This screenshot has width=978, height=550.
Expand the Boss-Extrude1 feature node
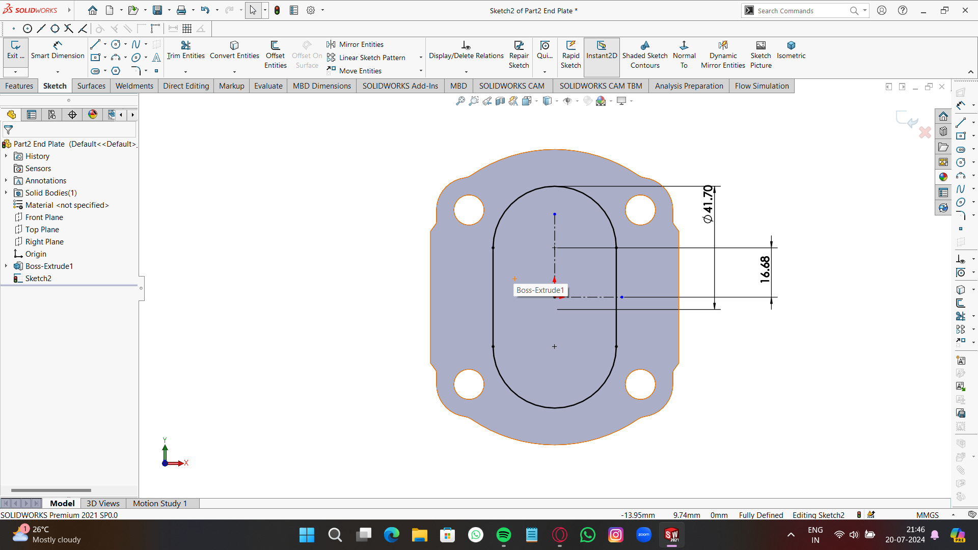click(x=6, y=266)
